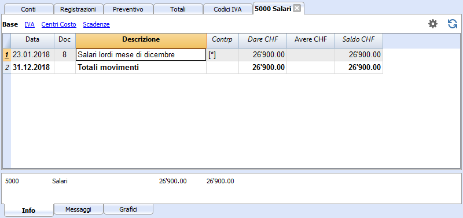This screenshot has width=463, height=218.
Task: Open the Codici IVA tab
Action: [x=227, y=9]
